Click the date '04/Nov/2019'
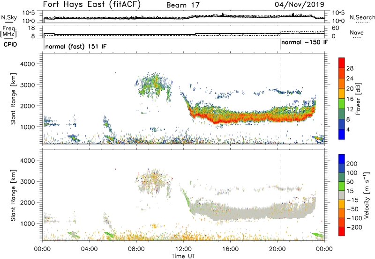 point(299,4)
